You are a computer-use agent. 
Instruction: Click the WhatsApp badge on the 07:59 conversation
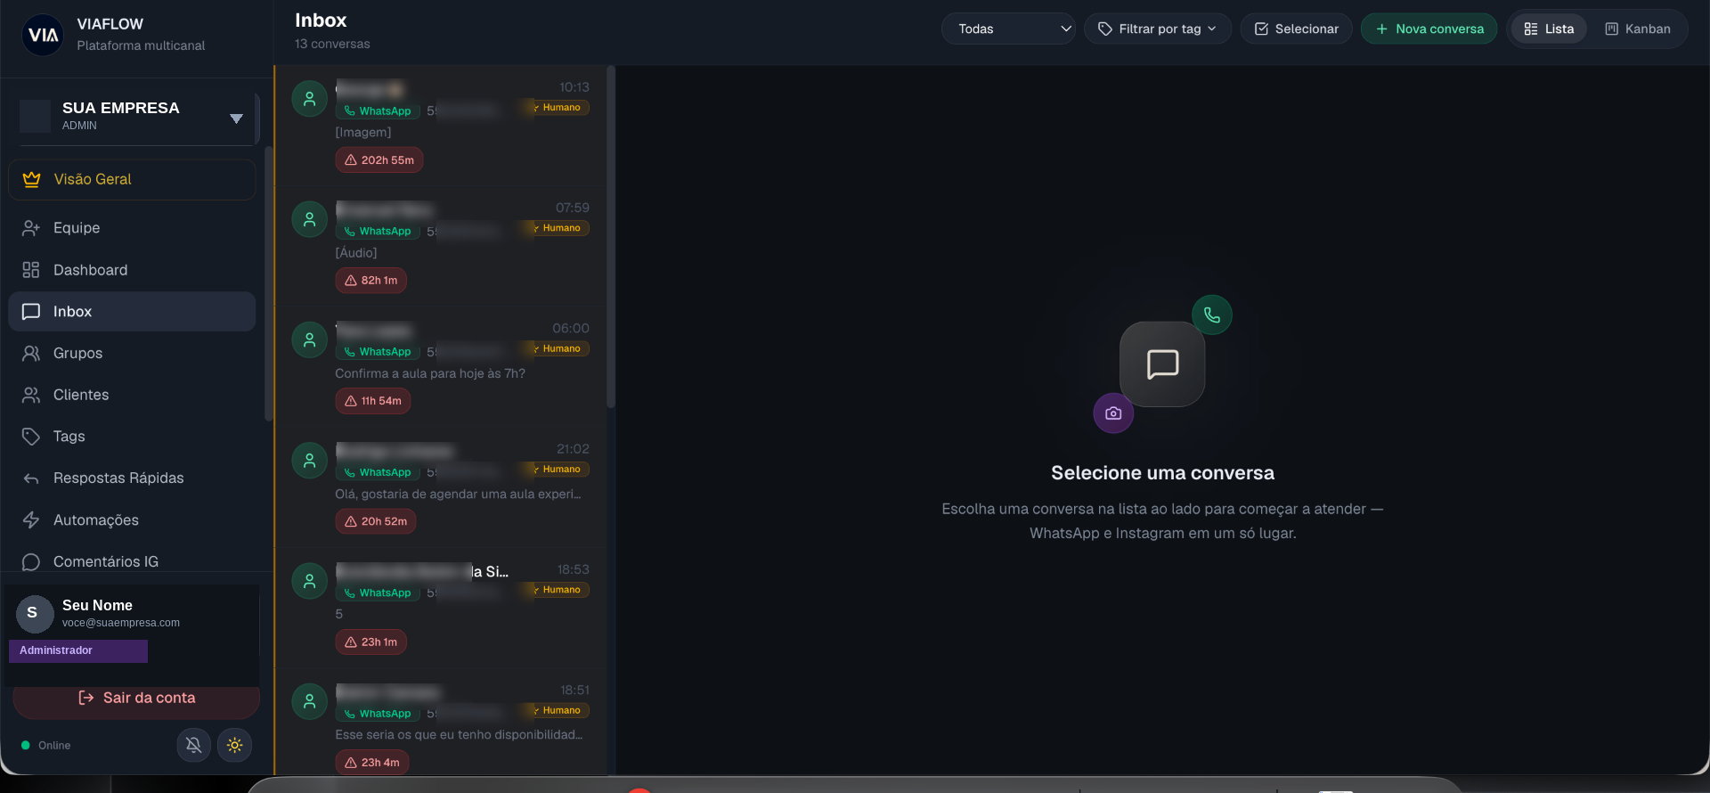(x=378, y=232)
